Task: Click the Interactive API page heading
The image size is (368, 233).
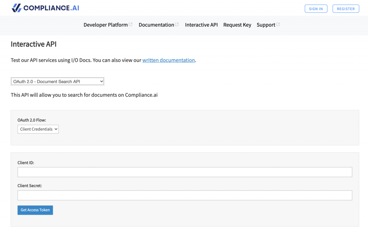Action: pyautogui.click(x=34, y=44)
